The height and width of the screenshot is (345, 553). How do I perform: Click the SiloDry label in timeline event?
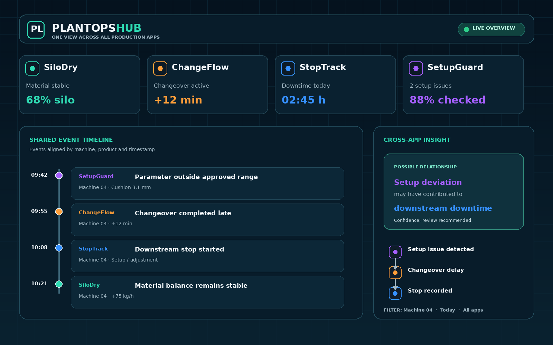(89, 285)
